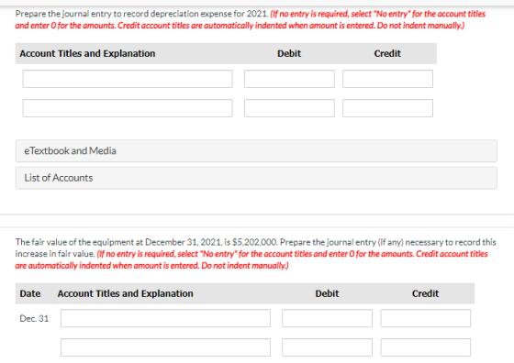The image size is (514, 363).
Task: Click the 'Date' column header
Action: point(30,293)
